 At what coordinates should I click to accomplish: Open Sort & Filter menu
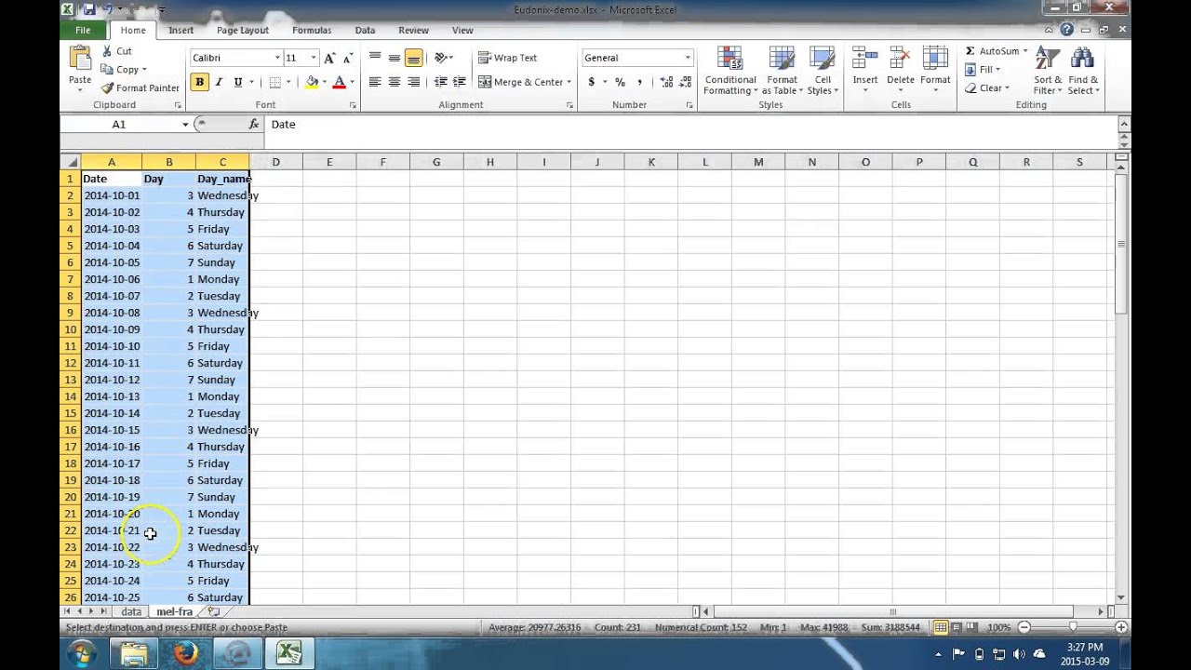tap(1048, 71)
